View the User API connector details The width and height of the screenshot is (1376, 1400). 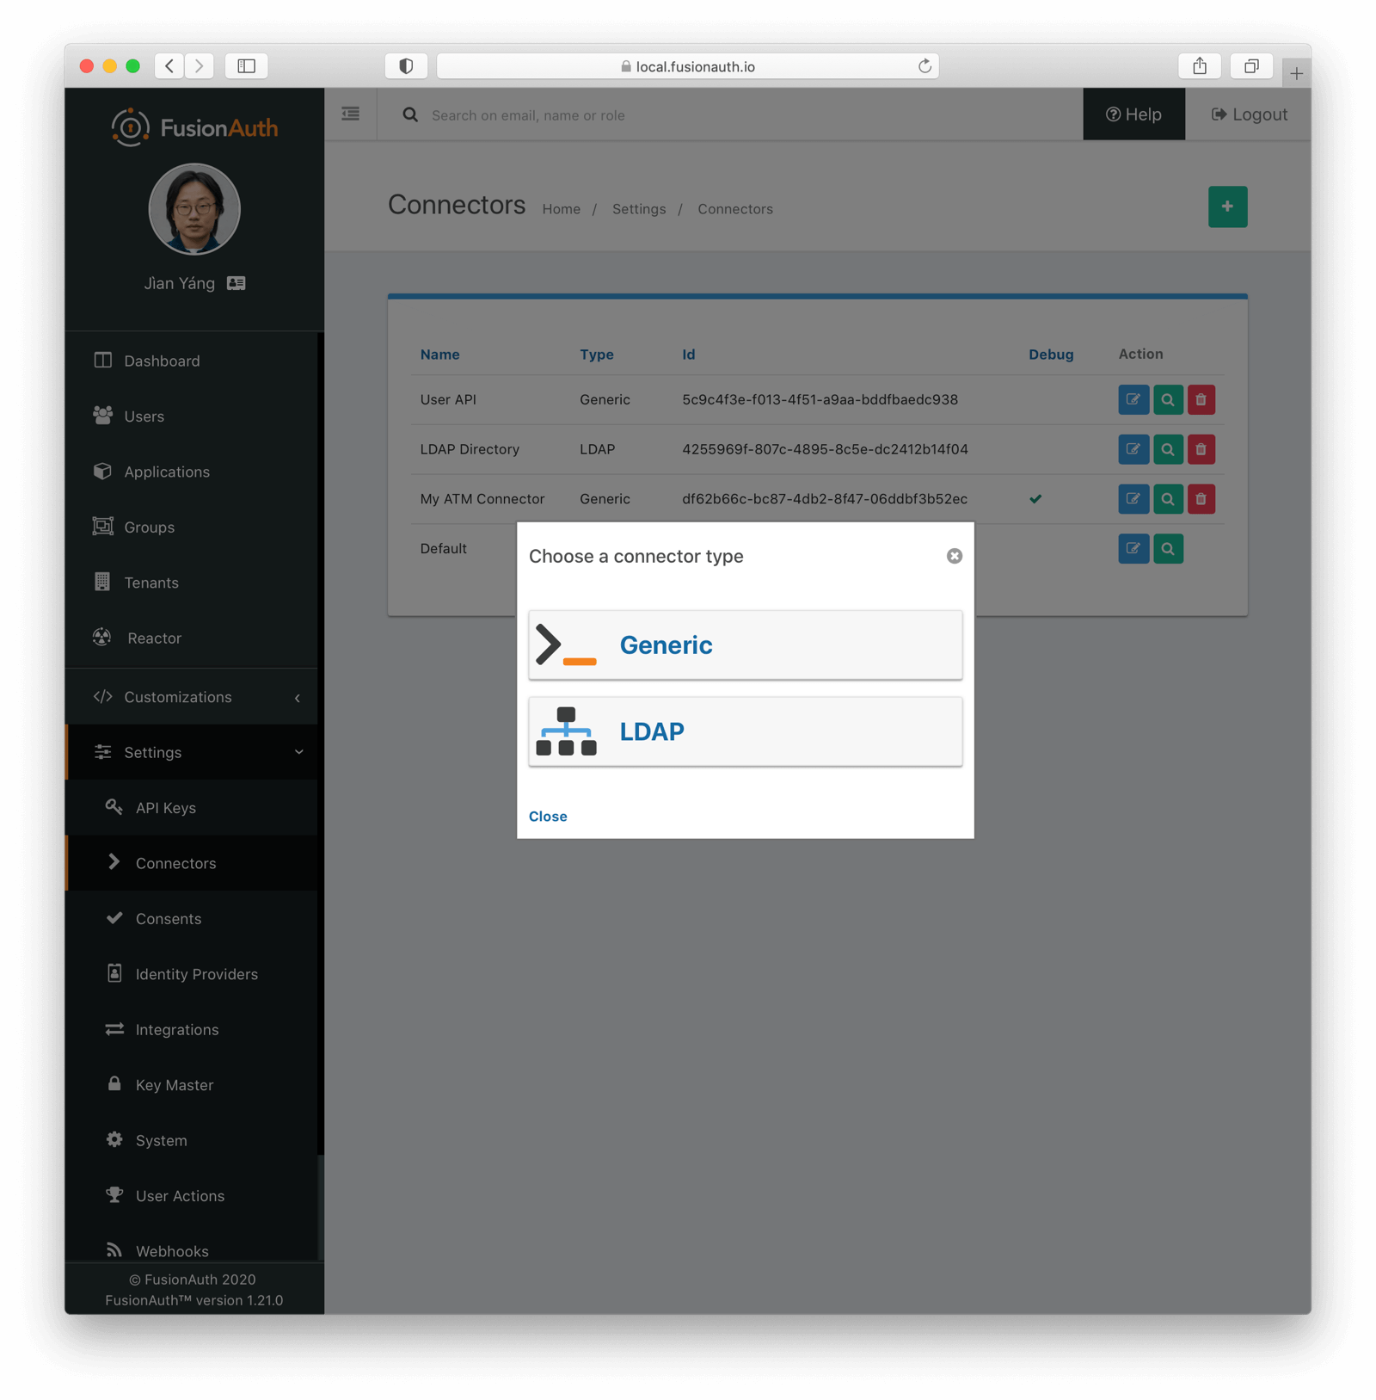1167,399
